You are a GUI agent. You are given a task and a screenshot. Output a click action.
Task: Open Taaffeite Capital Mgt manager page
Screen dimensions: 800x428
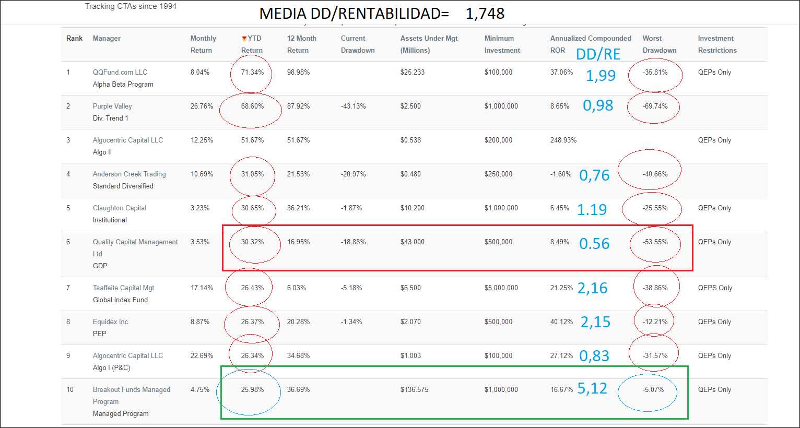(123, 288)
